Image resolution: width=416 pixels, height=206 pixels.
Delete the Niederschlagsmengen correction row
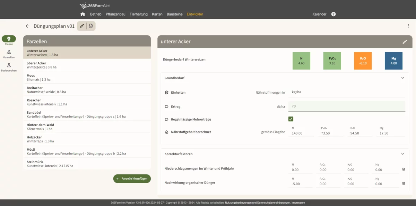(x=404, y=169)
